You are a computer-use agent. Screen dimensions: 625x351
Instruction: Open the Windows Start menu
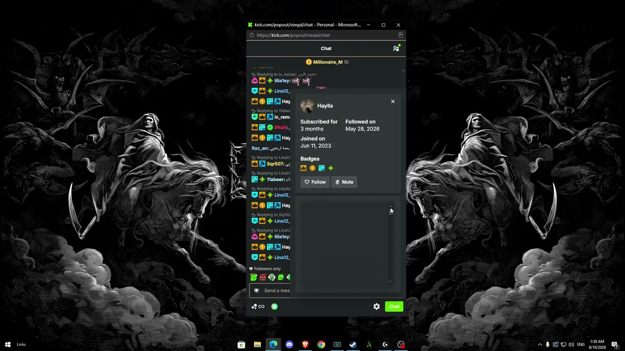(x=7, y=345)
